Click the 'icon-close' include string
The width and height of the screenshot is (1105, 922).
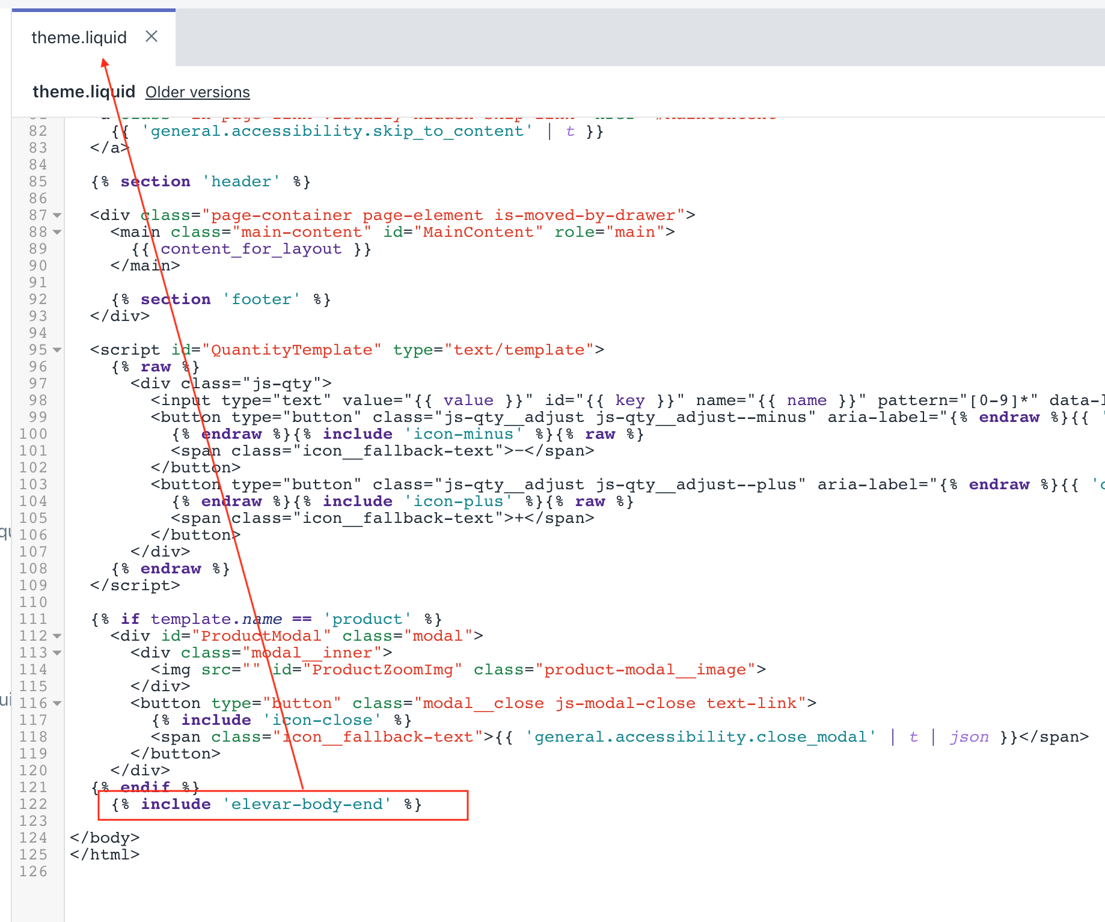(x=322, y=720)
